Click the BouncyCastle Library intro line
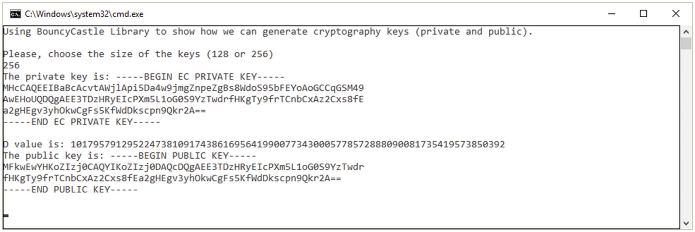Image resolution: width=695 pixels, height=232 pixels. 268,31
